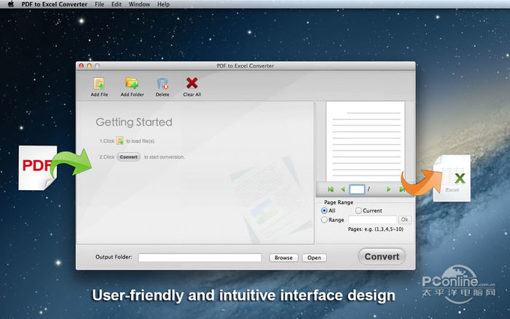Select the Range radio button
Viewport: 510px width, 319px height.
point(324,220)
